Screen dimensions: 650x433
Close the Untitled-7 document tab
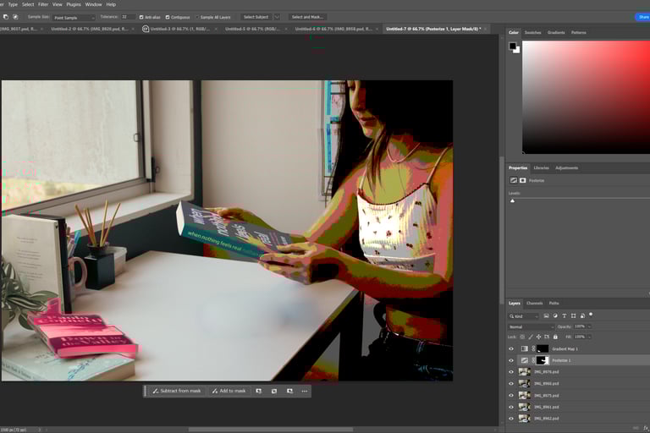485,29
